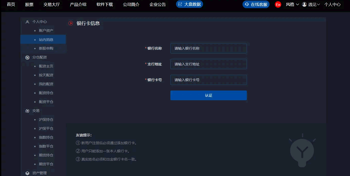Click the 资产管理 layers icon
Viewport: 350px width, 176px height.
pyautogui.click(x=28, y=173)
